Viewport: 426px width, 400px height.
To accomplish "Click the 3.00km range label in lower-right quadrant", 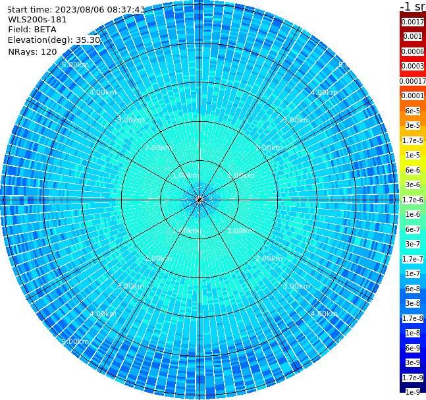I will coord(296,286).
